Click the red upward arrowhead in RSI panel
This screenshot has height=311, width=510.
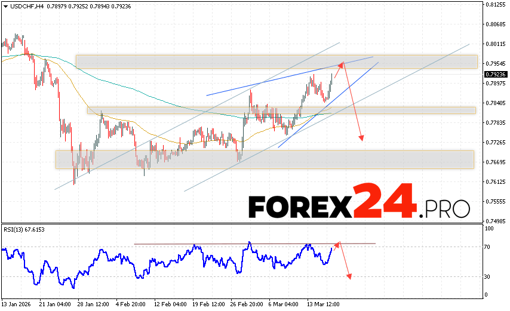point(338,244)
